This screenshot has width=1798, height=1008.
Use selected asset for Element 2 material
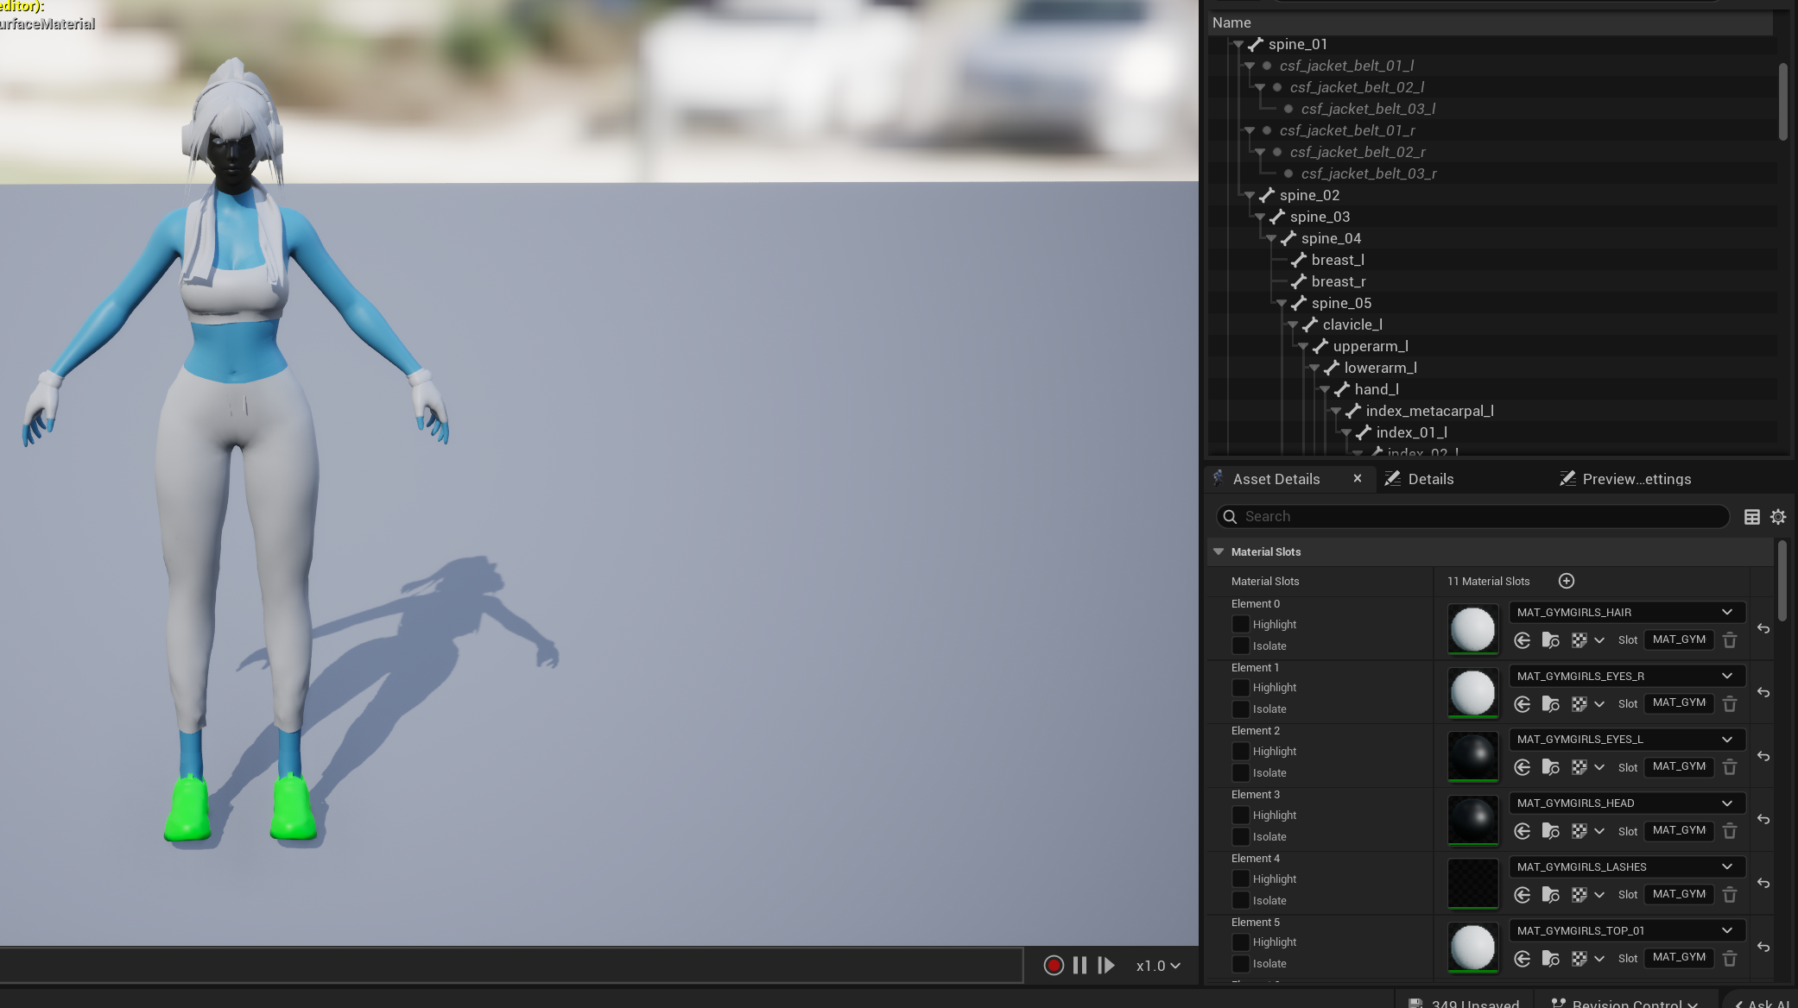[x=1523, y=767]
